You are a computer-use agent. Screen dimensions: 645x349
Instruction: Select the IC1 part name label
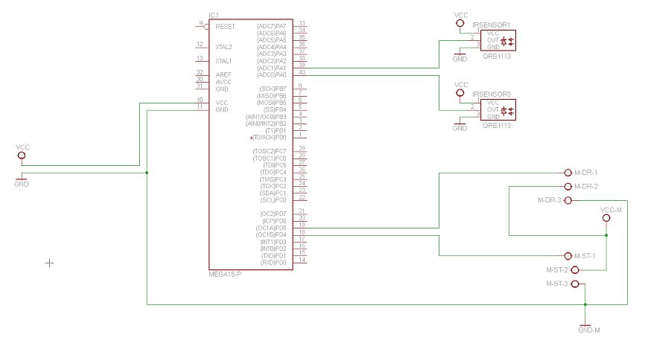pos(214,15)
